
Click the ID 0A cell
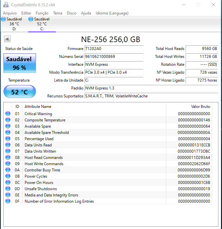point(17,170)
